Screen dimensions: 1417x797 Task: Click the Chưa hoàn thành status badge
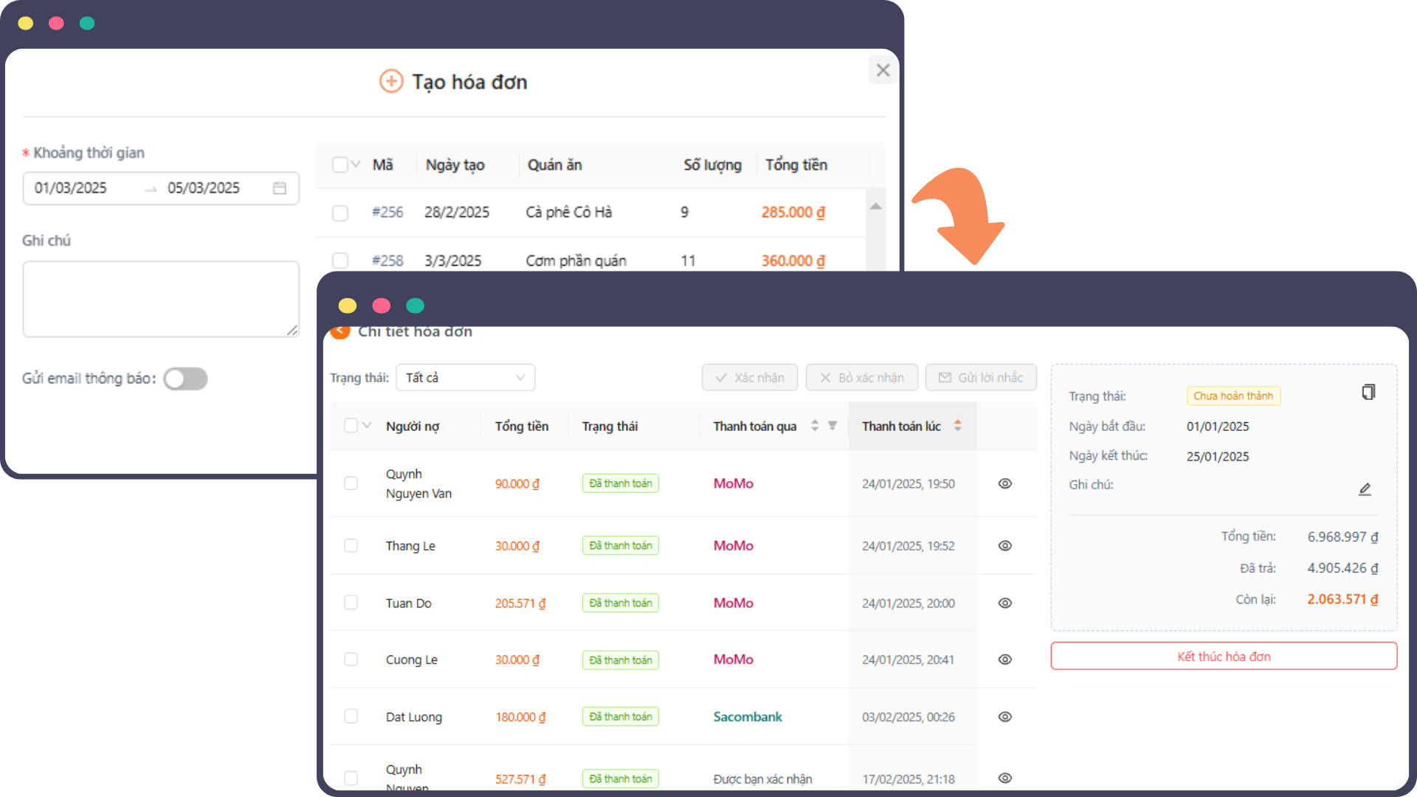(1233, 396)
